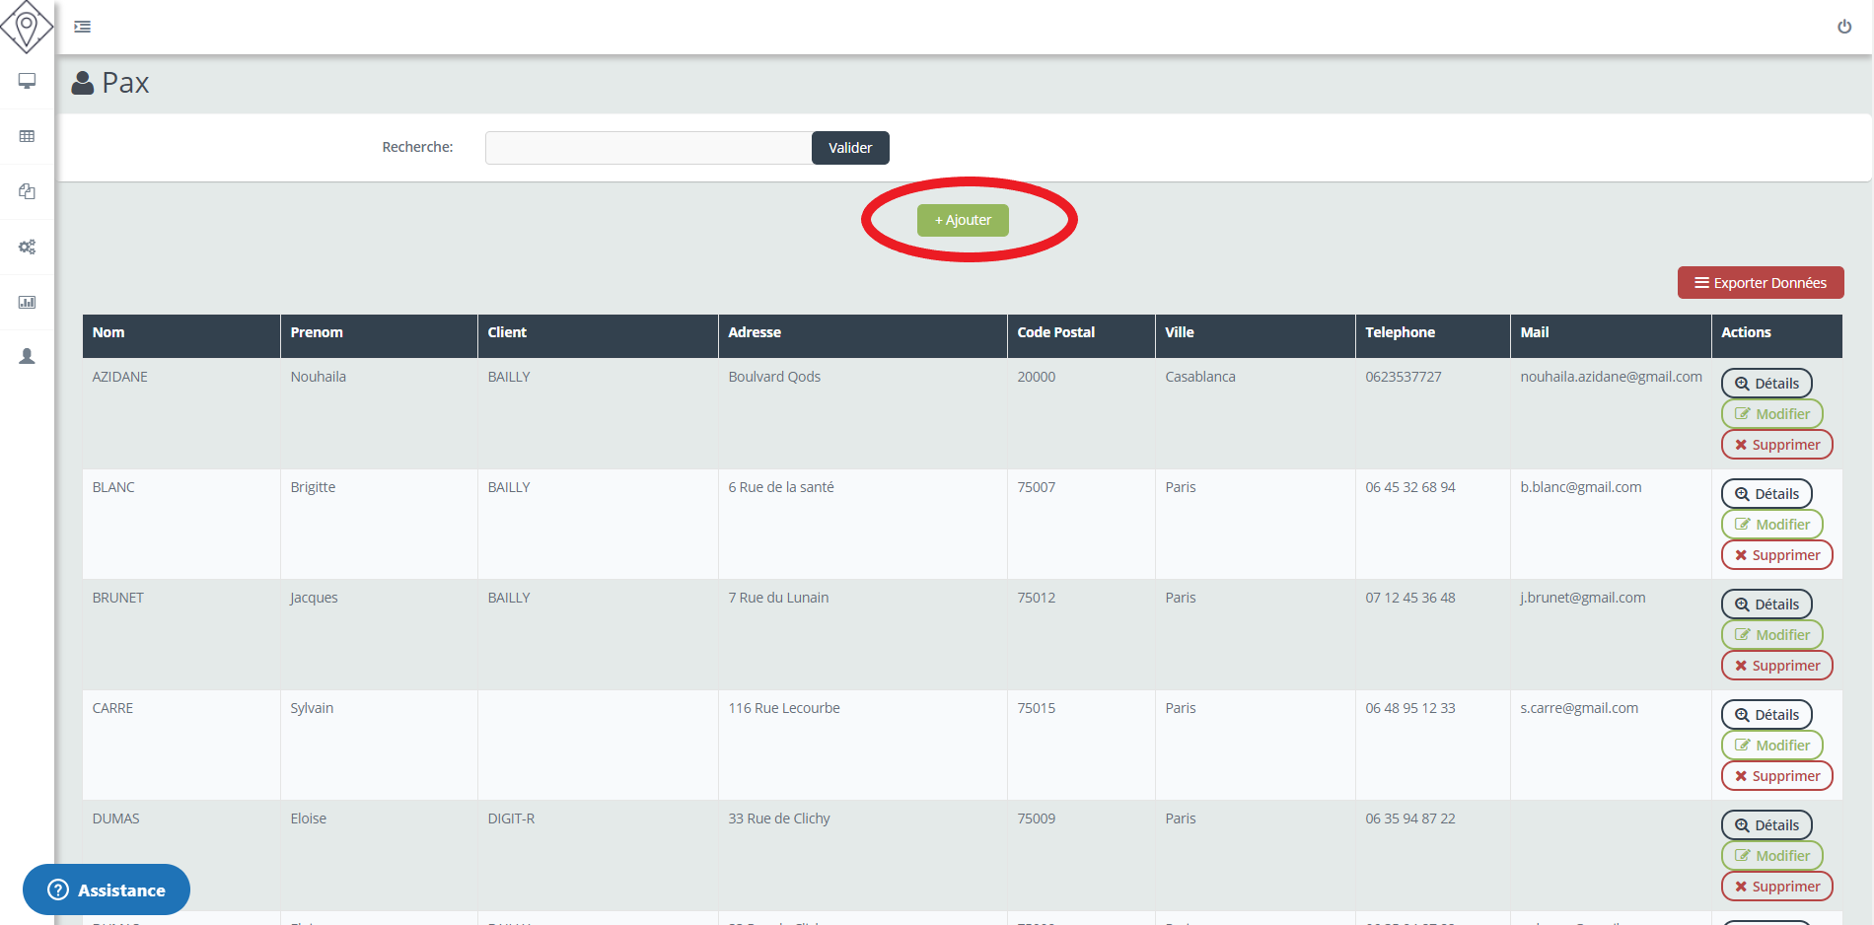
Task: Click the map pin logo icon
Action: coord(27,27)
